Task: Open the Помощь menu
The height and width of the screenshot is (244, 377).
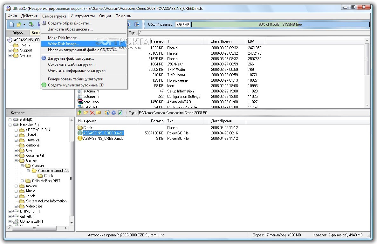Action: pyautogui.click(x=123, y=16)
